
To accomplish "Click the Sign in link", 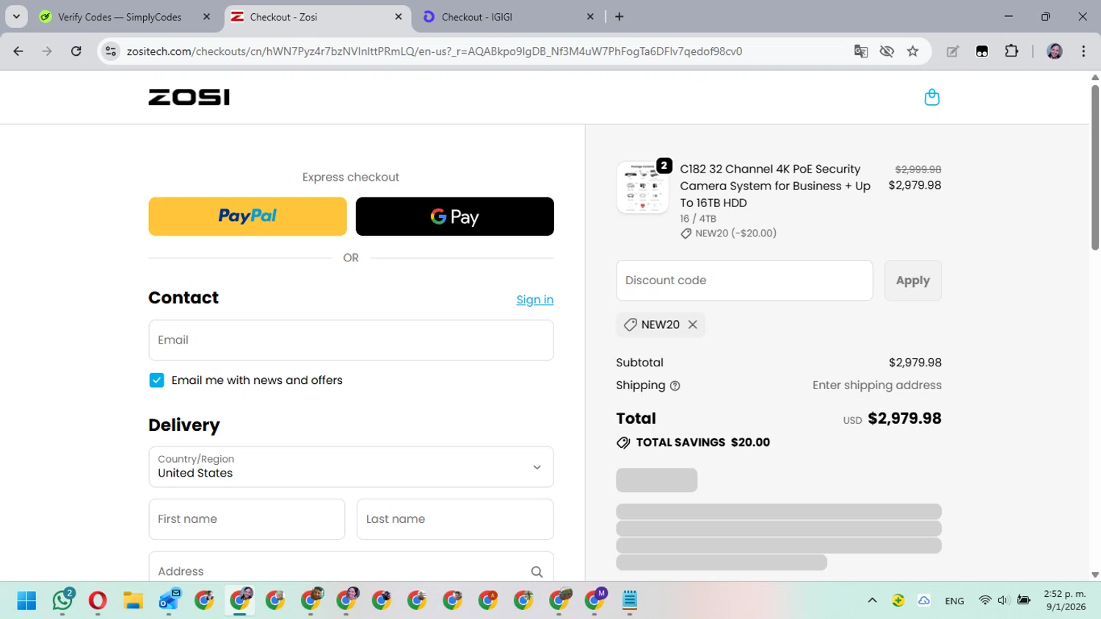I will 534,300.
